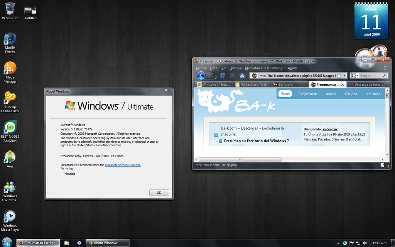Click the Firefox Forward arrow button
This screenshot has height=247, width=395.
point(209,75)
